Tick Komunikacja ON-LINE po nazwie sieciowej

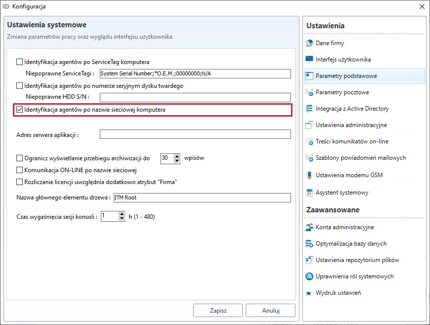point(20,170)
